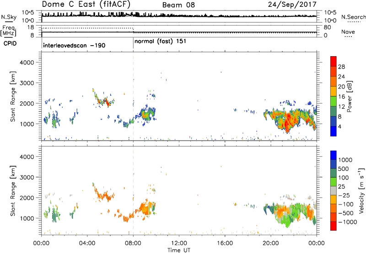Click the 2000 tick label on the velocity panel
The image size is (366, 253).
click(x=27, y=198)
